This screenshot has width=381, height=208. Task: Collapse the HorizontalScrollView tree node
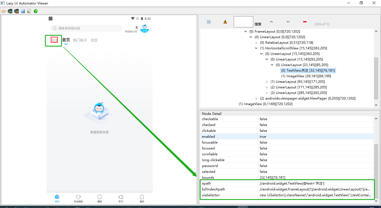256,48
